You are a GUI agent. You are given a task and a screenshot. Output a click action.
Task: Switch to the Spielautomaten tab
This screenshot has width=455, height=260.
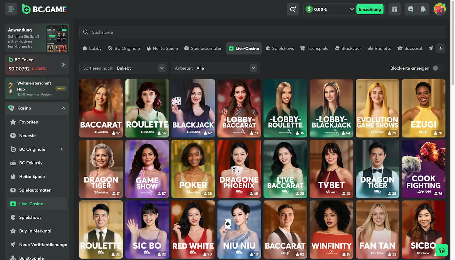click(x=203, y=48)
